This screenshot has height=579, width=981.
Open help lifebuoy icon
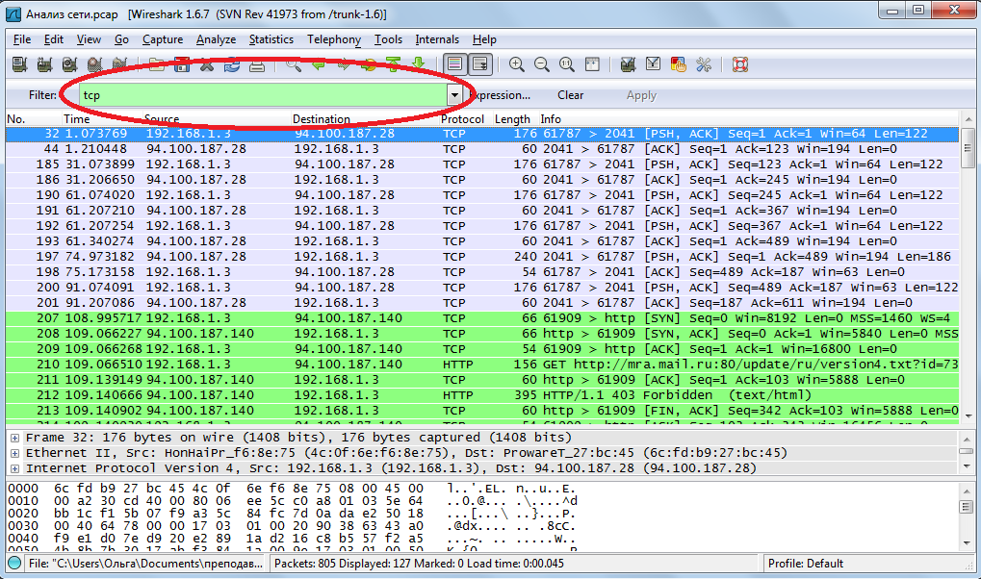pos(740,64)
